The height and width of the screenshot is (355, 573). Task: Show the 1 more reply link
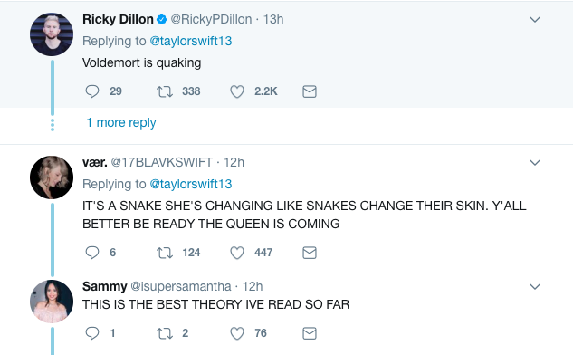point(121,122)
